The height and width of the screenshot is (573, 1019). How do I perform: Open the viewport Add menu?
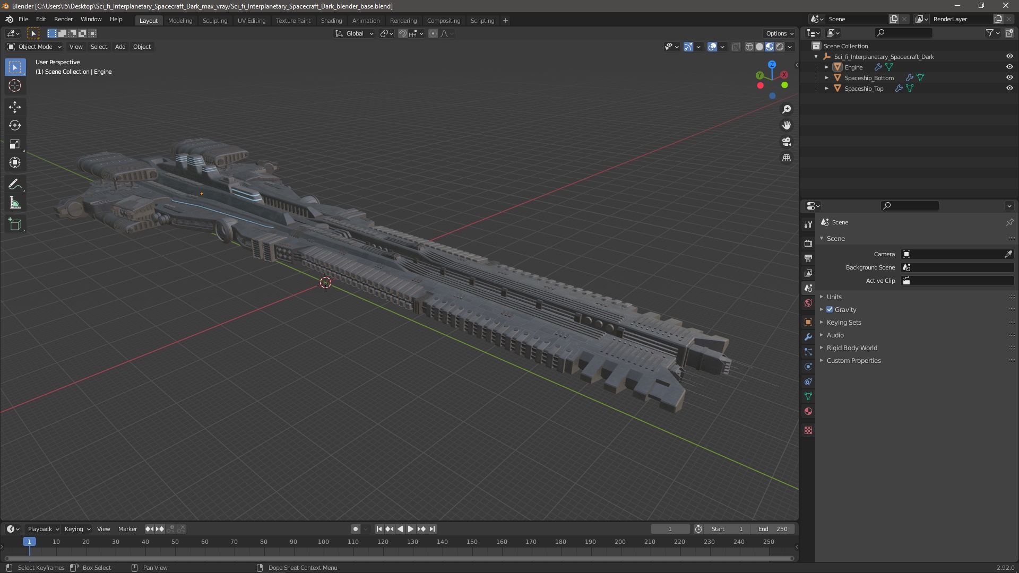[x=120, y=47]
